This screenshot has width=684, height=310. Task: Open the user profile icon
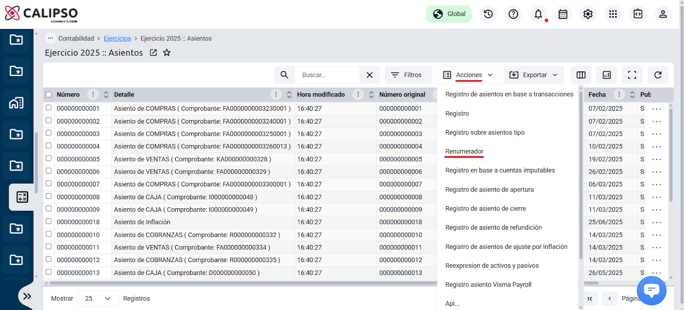pos(663,14)
